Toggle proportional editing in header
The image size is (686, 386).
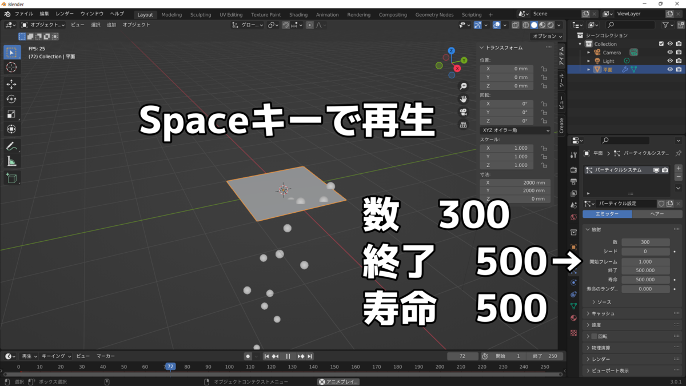(x=310, y=25)
